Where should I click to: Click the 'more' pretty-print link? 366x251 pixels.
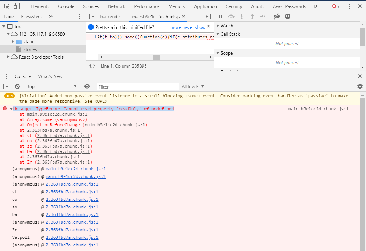pos(175,27)
